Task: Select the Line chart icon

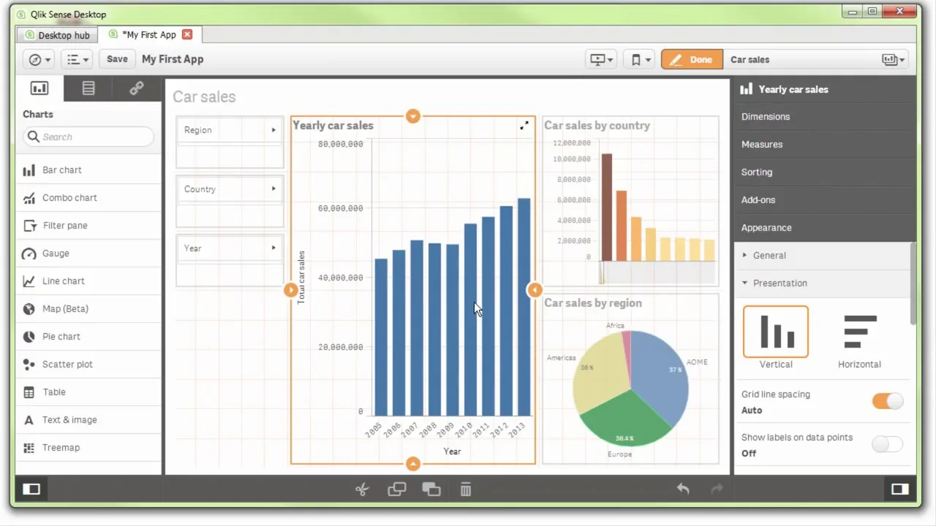Action: tap(29, 281)
